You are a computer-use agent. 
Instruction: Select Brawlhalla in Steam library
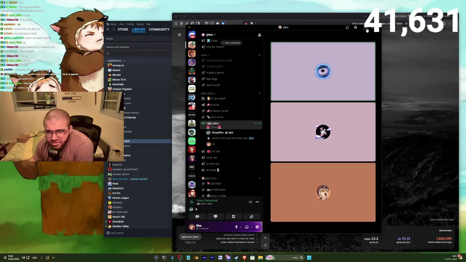tap(118, 84)
